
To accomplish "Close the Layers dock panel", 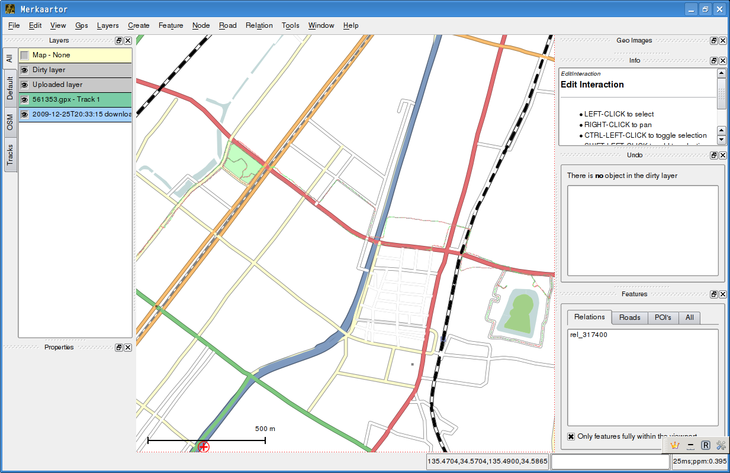I will pyautogui.click(x=128, y=40).
